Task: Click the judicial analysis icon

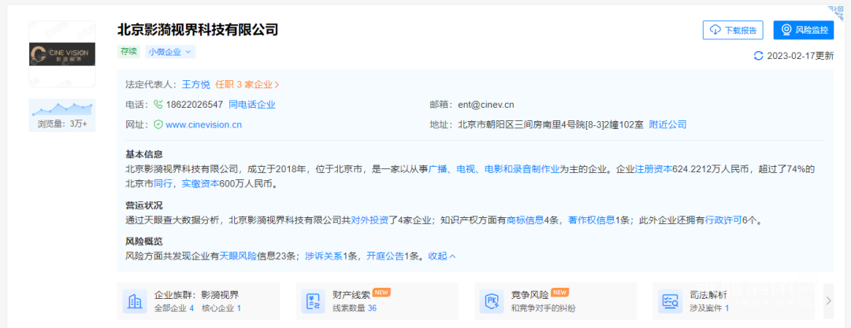Action: [x=671, y=301]
